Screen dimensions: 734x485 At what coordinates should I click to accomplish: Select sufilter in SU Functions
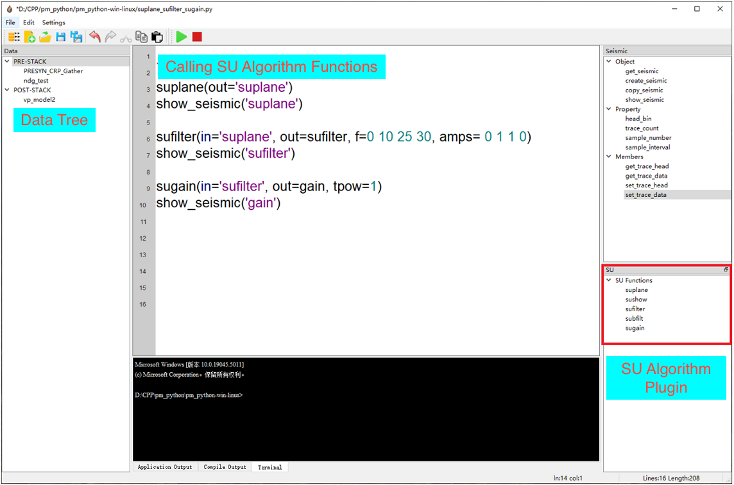[x=635, y=309]
